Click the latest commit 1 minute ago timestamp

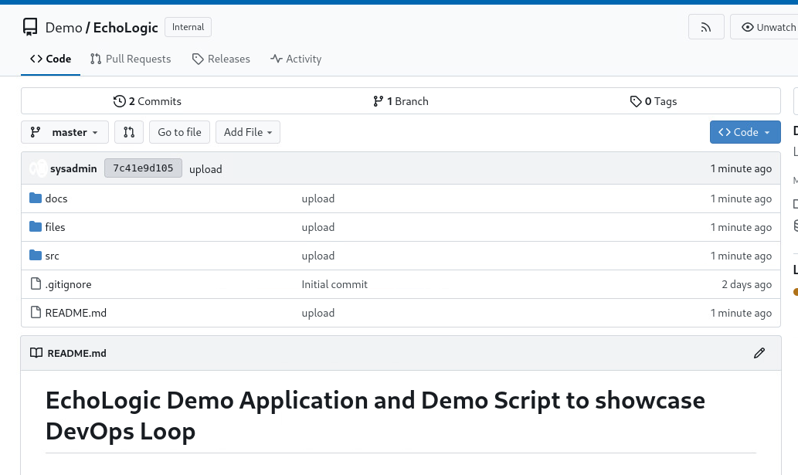pos(741,168)
